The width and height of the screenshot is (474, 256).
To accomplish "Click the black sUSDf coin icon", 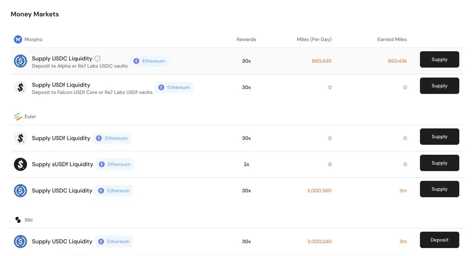I will (21, 164).
